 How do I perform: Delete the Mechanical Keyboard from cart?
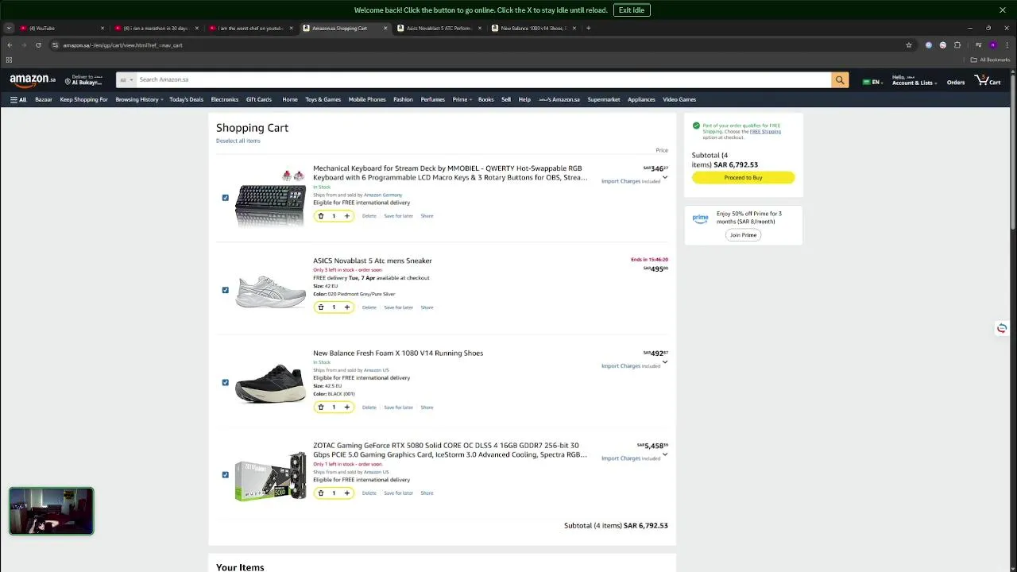(369, 216)
